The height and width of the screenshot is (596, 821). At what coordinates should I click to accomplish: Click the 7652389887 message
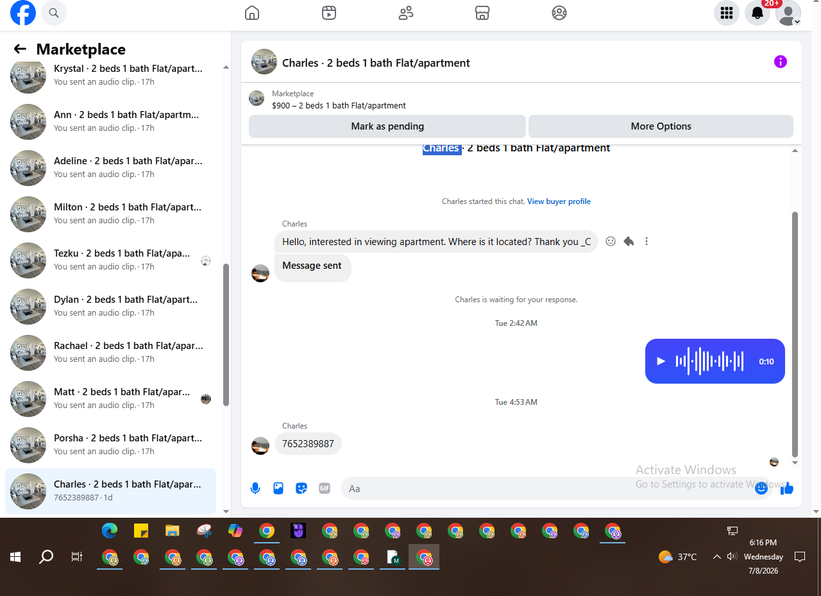(x=308, y=444)
